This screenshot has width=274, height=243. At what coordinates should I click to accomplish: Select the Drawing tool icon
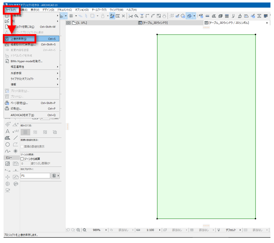point(16,164)
